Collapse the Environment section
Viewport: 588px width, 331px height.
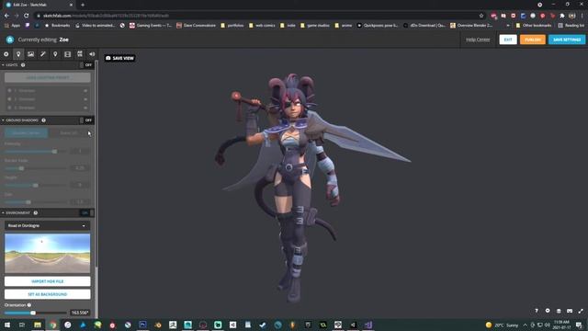[x=3, y=212]
